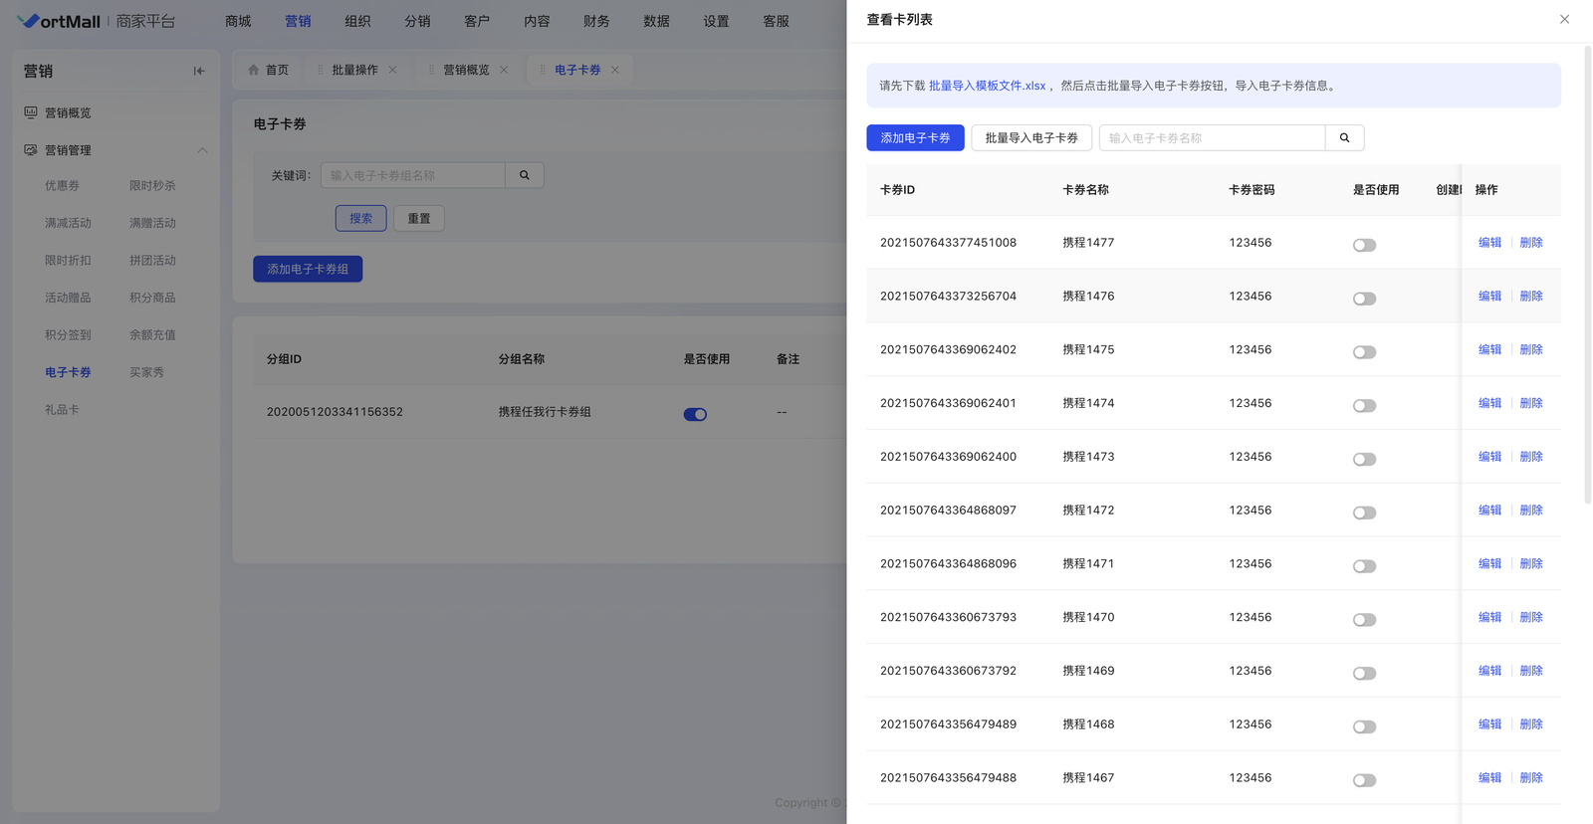
Task: Open 营销概览 sidebar item with icon
Action: point(68,113)
